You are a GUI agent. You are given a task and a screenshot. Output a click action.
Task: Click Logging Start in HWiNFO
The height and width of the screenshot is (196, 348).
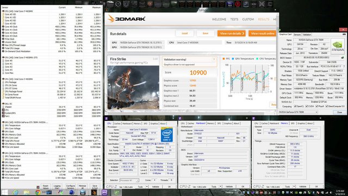click(57, 187)
